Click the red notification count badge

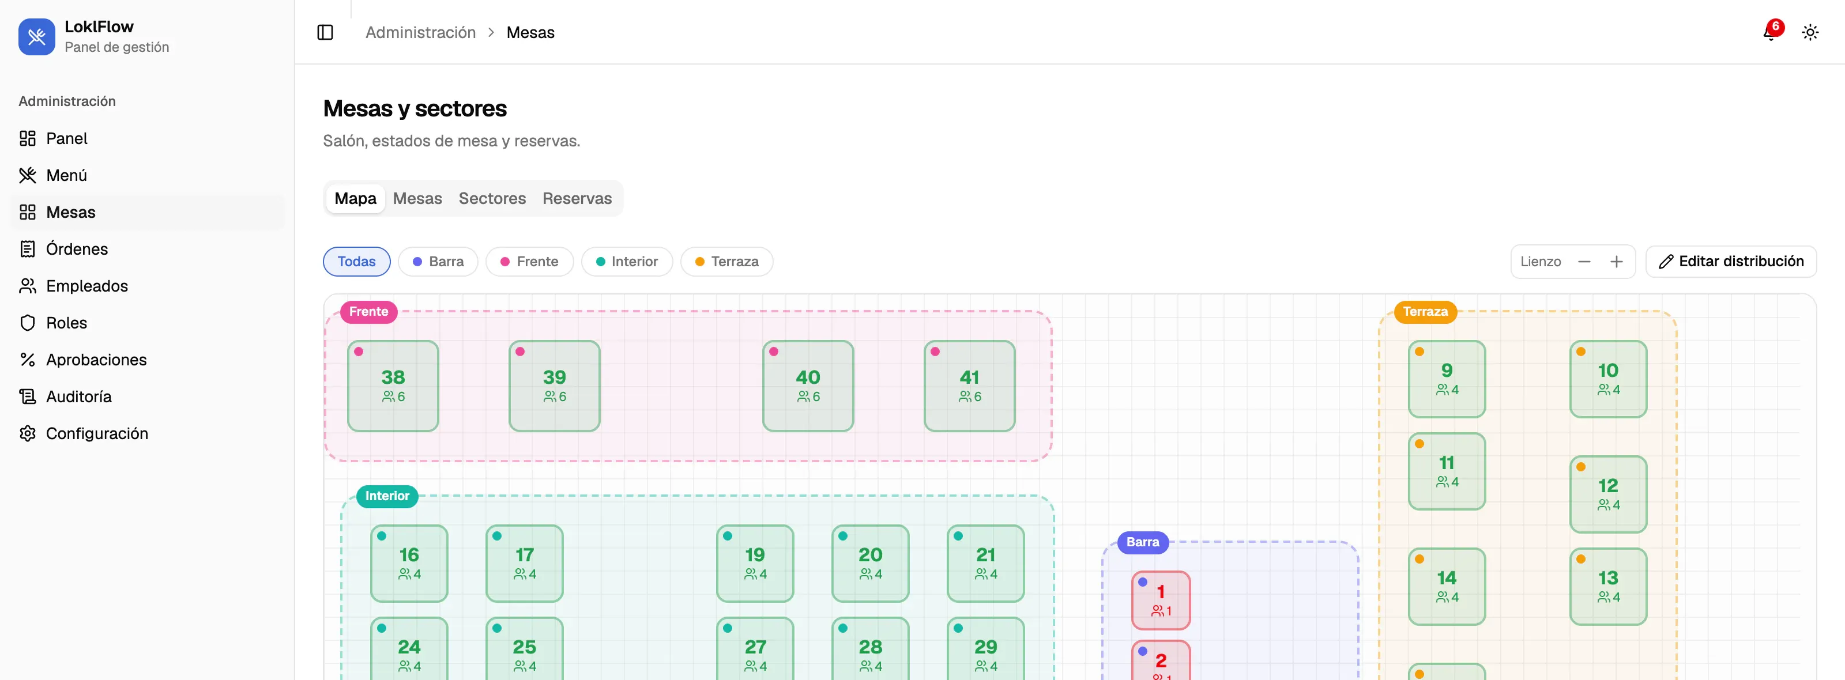[1776, 27]
